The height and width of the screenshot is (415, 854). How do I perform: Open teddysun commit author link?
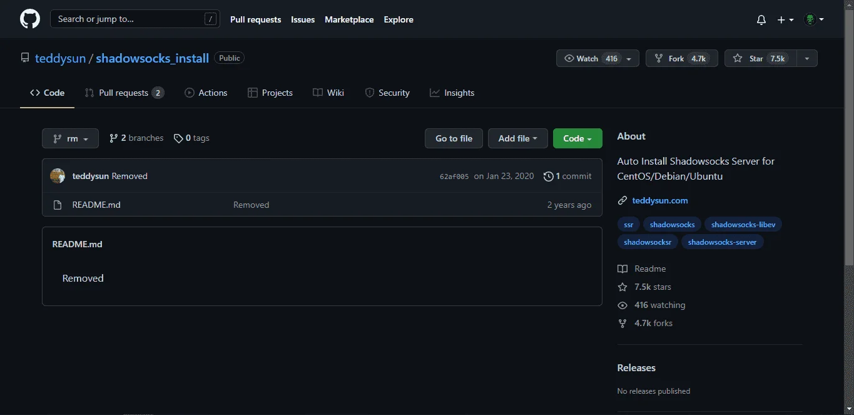pyautogui.click(x=91, y=177)
